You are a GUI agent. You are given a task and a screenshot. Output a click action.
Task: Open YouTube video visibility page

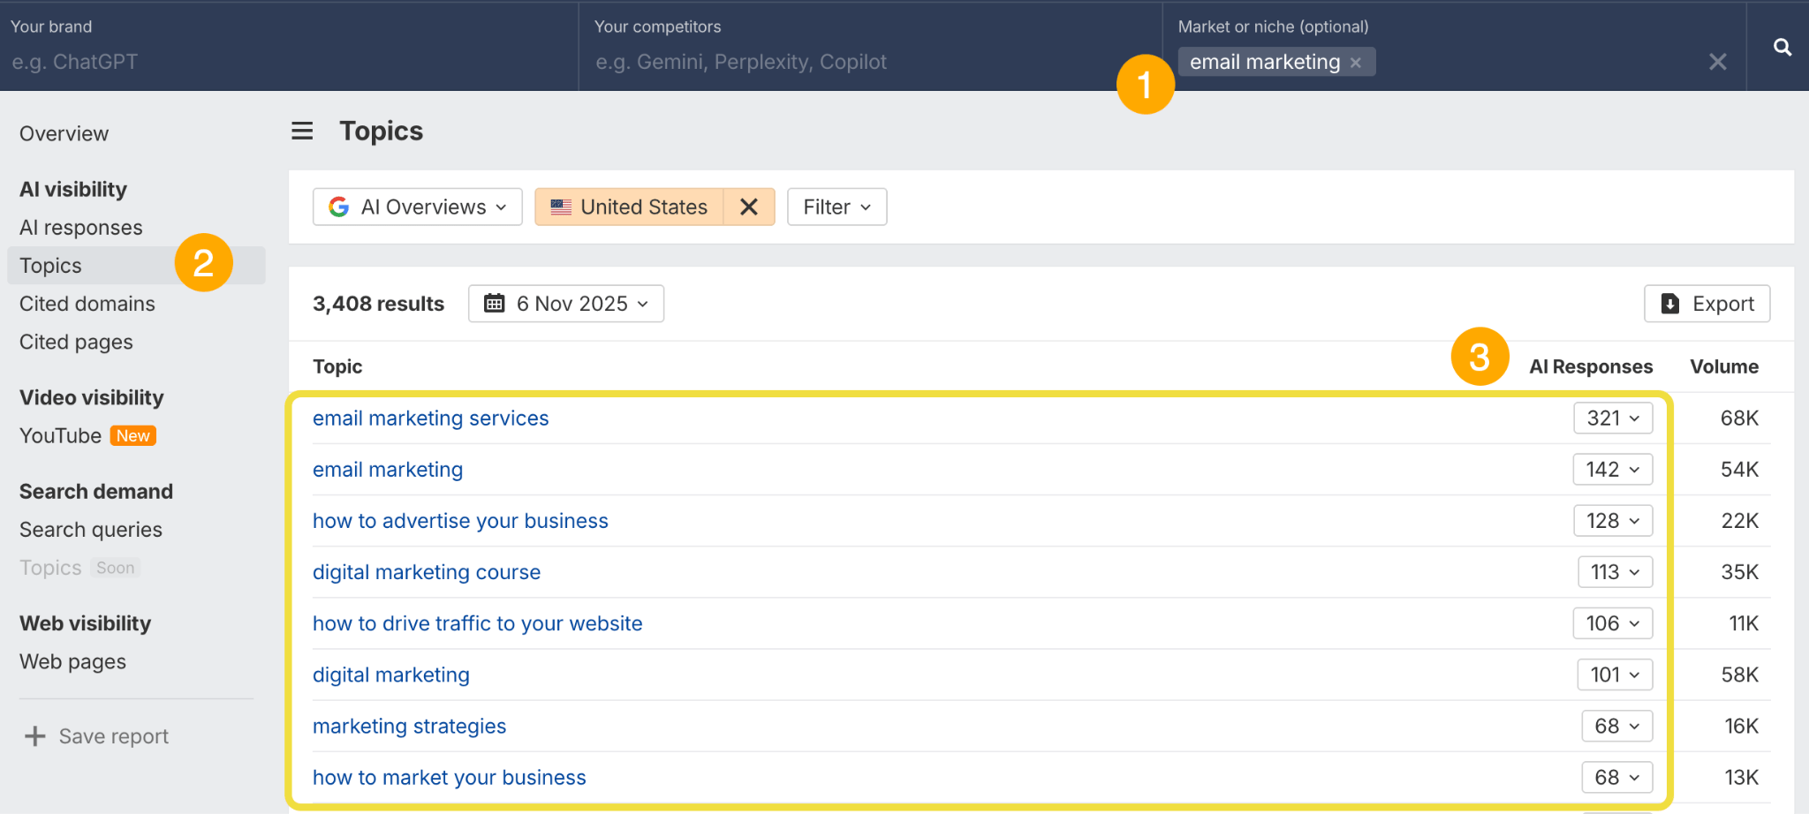point(61,436)
